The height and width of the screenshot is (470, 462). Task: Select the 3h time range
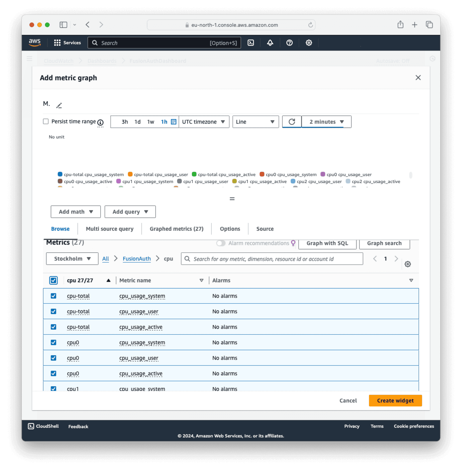(125, 122)
